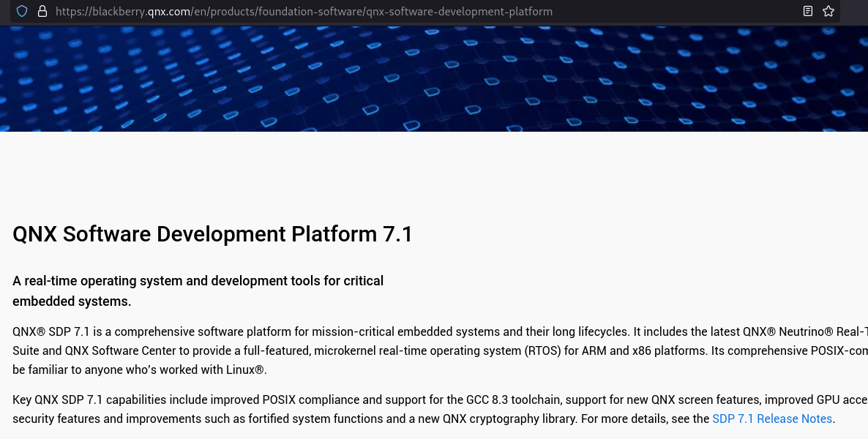The image size is (868, 439).
Task: Click the QNX Software Development Platform 7.1 heading
Action: tap(212, 234)
